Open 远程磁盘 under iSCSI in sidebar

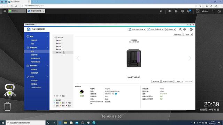click(34, 84)
